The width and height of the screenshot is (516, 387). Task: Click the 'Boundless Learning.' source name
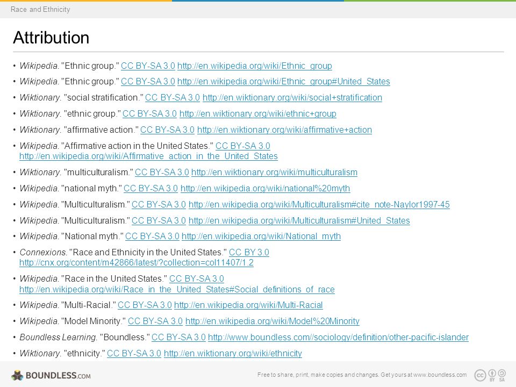[58, 338]
